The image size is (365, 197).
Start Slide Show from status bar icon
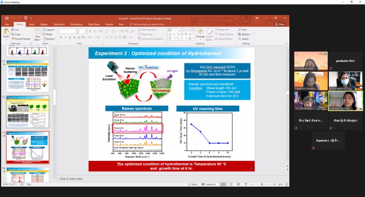(x=246, y=184)
